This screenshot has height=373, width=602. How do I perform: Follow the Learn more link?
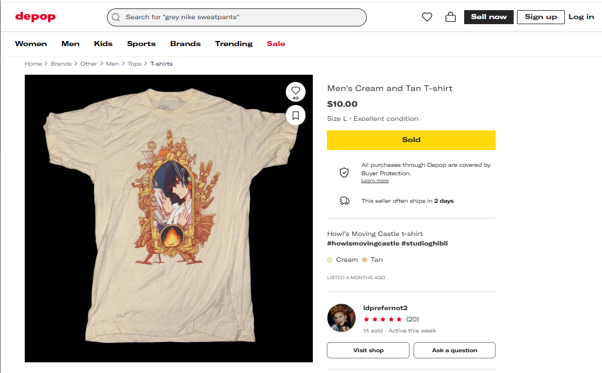[375, 180]
